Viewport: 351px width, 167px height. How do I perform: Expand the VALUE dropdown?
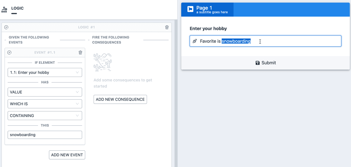click(45, 92)
